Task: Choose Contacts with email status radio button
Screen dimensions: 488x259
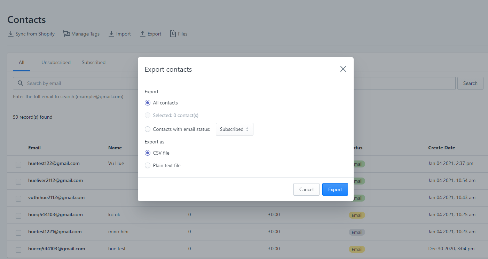Action: (148, 129)
